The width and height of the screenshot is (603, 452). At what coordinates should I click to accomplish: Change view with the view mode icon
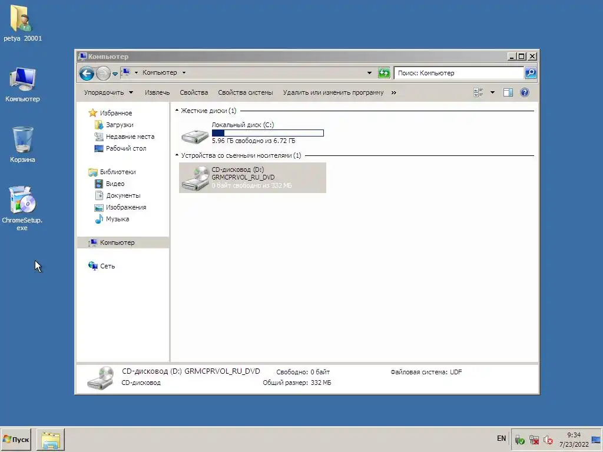[478, 92]
